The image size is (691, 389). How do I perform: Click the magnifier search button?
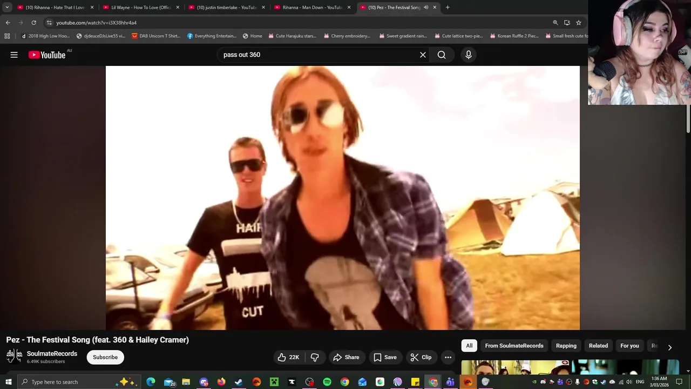(x=442, y=55)
